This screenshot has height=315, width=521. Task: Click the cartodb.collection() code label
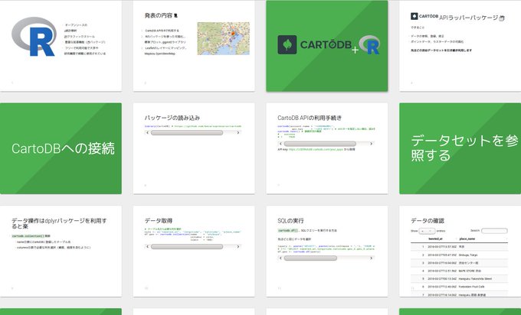28,236
